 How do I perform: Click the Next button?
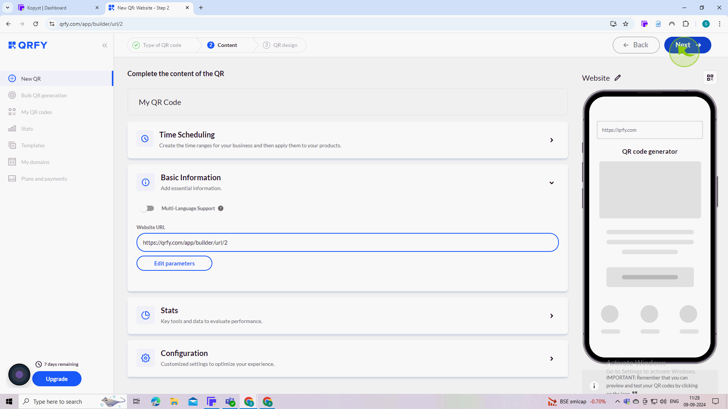point(687,45)
